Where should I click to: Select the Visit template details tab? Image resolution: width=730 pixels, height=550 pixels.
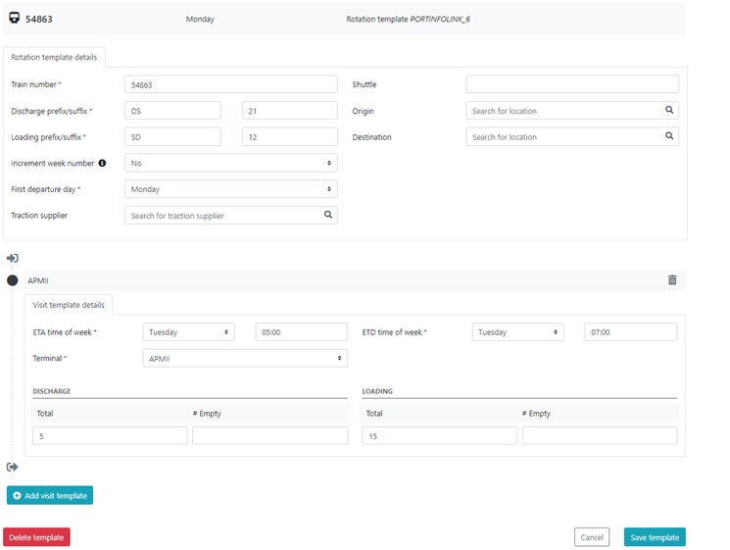[x=69, y=305]
